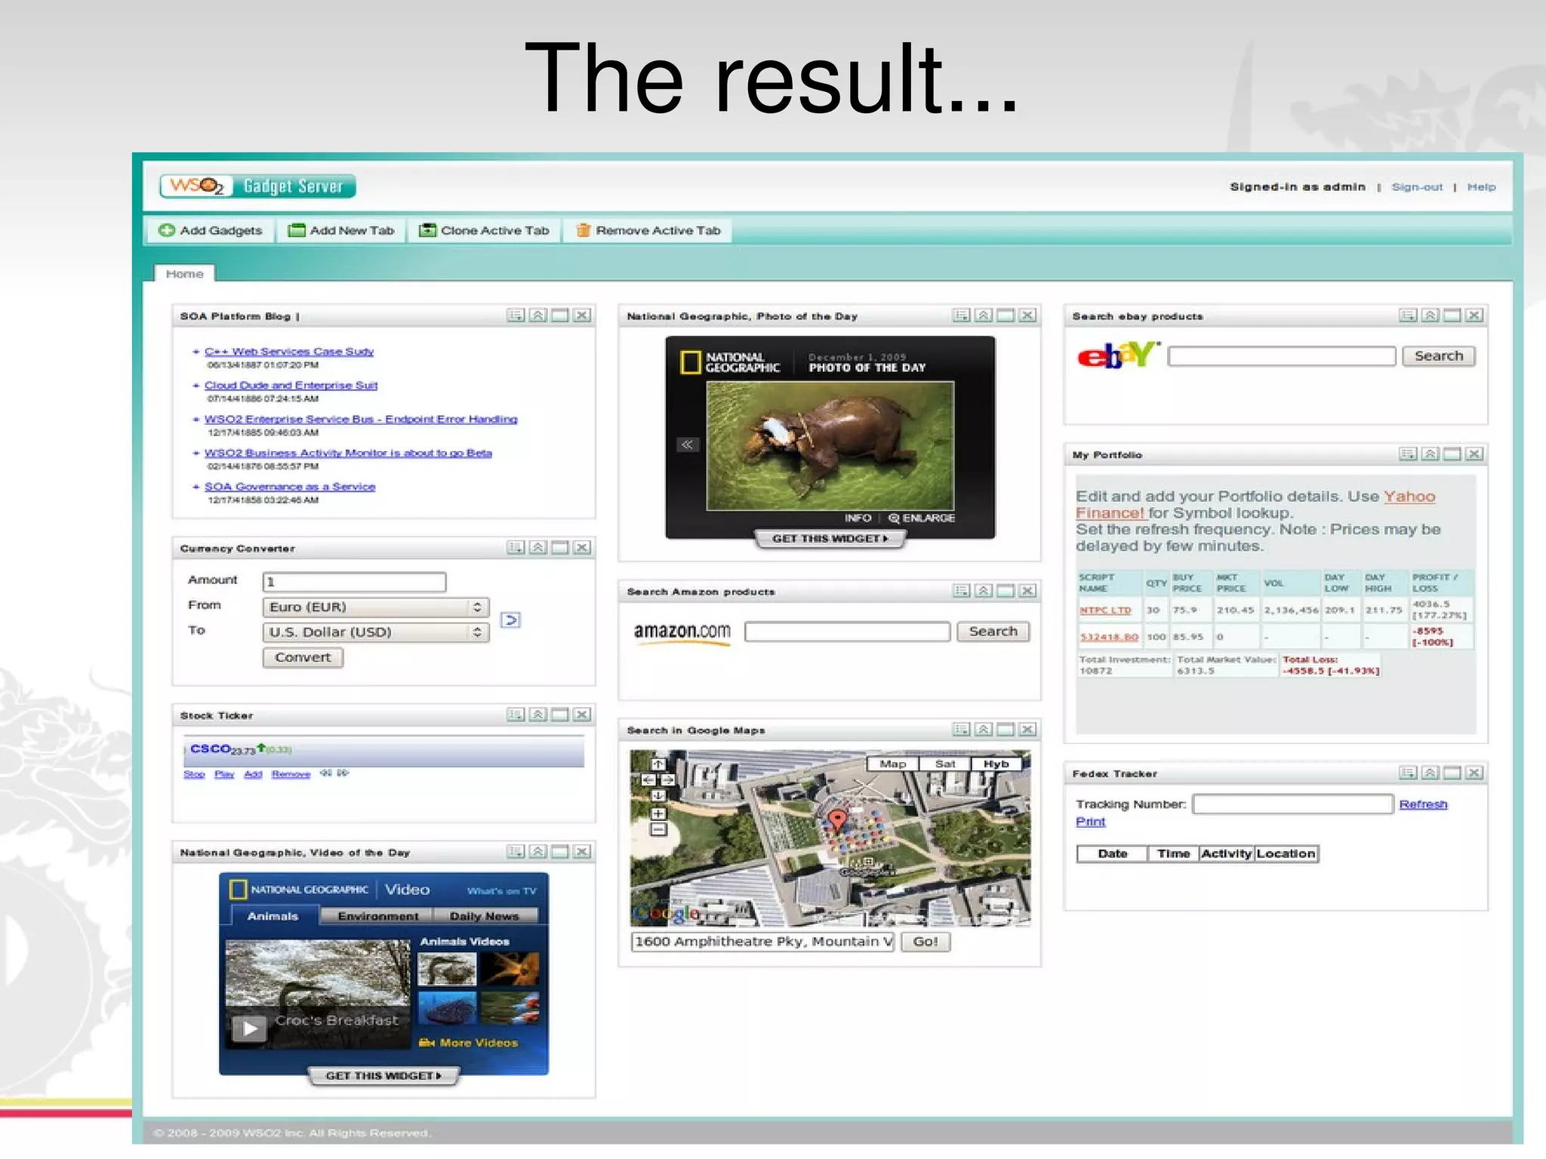Collapse the My Portfolio gadget
This screenshot has width=1546, height=1159.
pyautogui.click(x=1430, y=454)
